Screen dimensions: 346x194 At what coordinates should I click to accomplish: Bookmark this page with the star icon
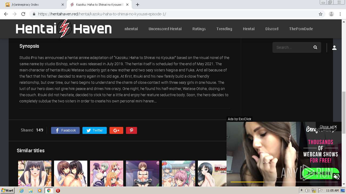pyautogui.click(x=321, y=14)
